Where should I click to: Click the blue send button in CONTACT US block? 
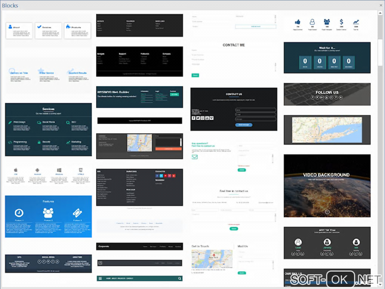[x=243, y=125]
